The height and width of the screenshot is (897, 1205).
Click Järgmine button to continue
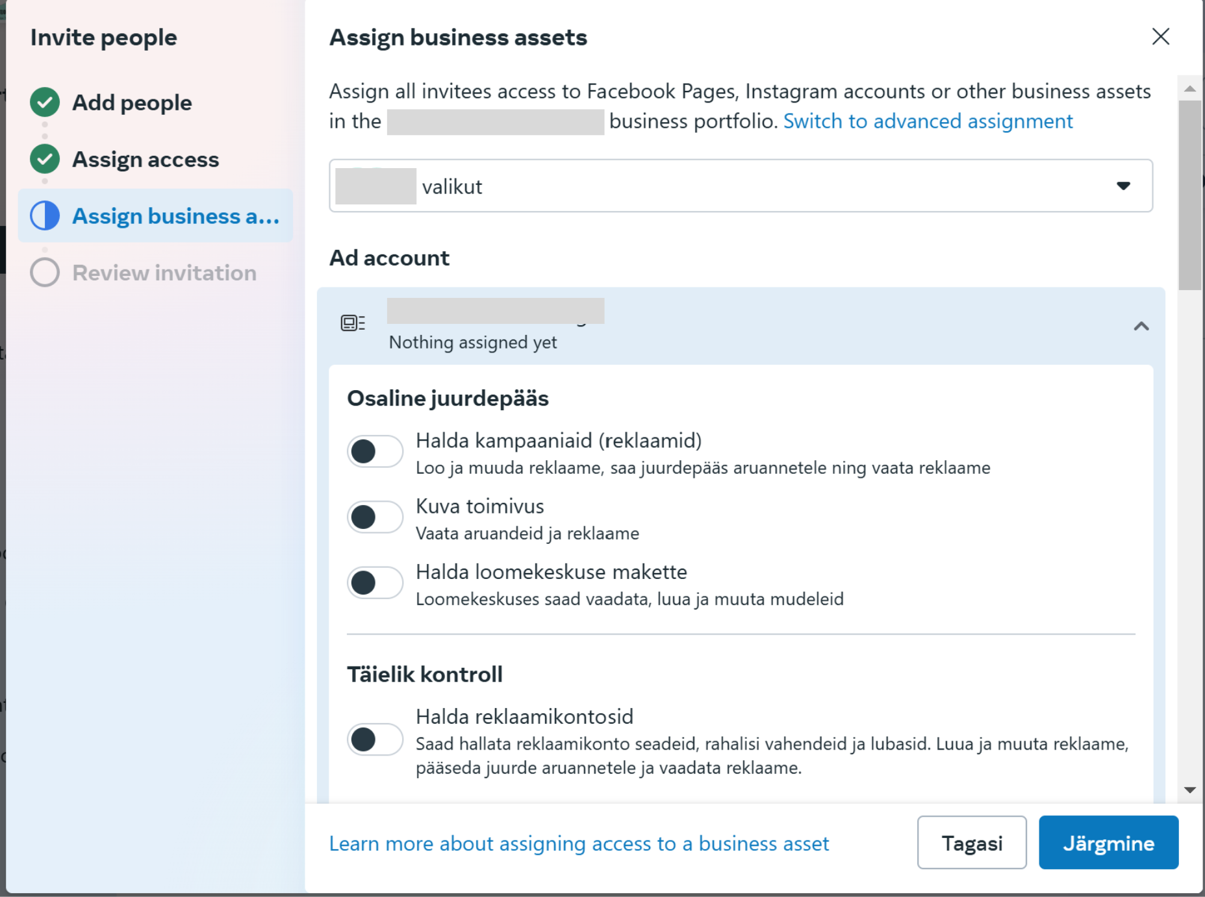(x=1108, y=842)
